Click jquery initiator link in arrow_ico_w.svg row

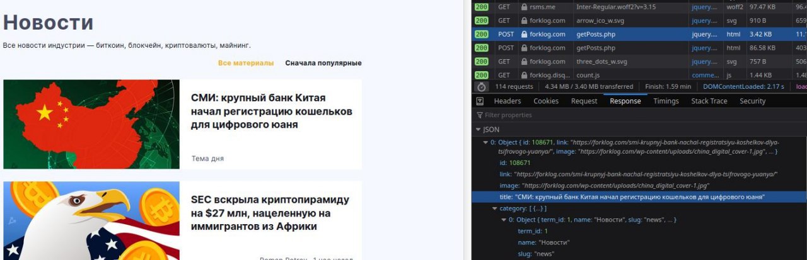(704, 21)
